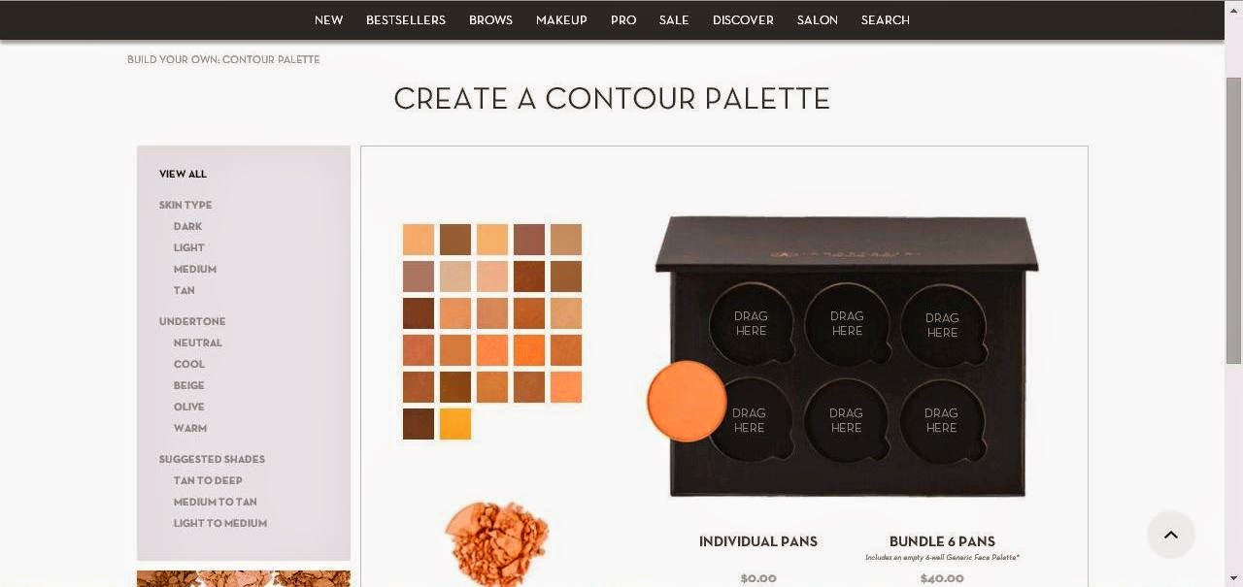Screen dimensions: 1243x587
Task: Click VIEW ALL in the filter sidebar
Action: tap(183, 174)
